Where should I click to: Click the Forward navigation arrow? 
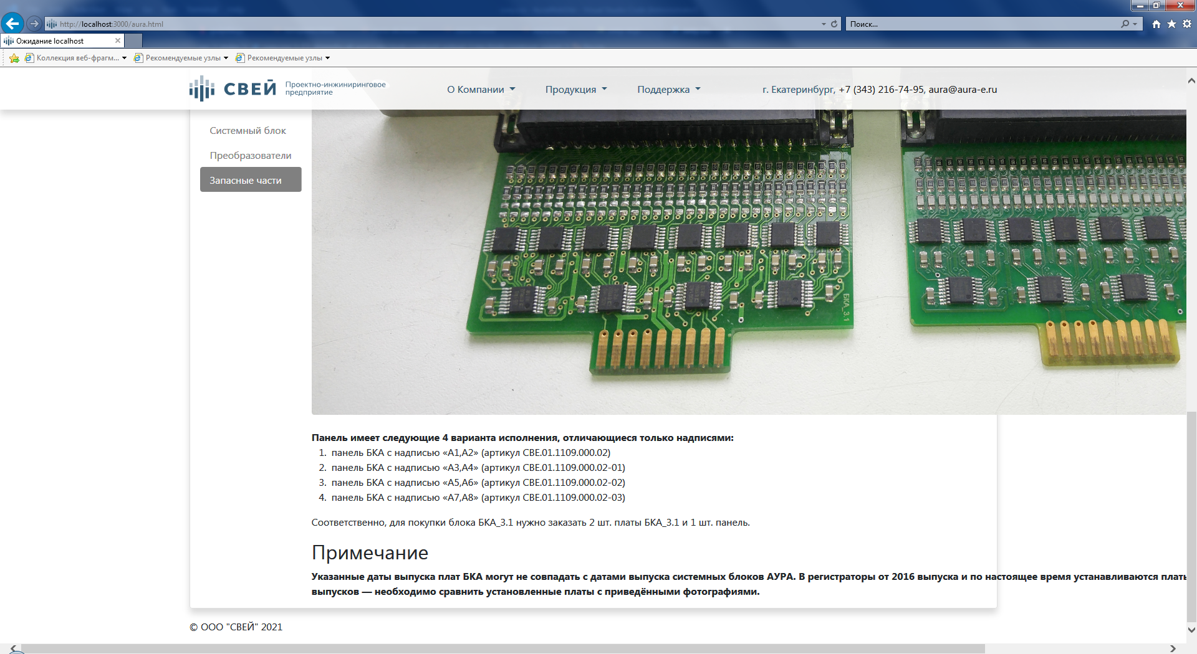tap(32, 24)
